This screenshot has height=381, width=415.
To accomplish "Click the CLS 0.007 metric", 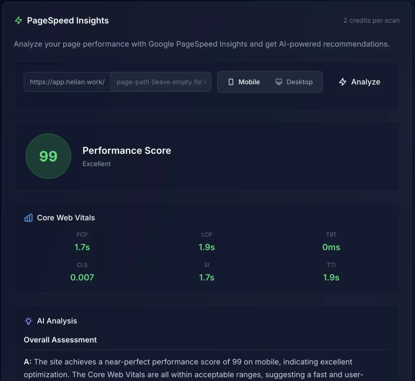I will pyautogui.click(x=82, y=277).
